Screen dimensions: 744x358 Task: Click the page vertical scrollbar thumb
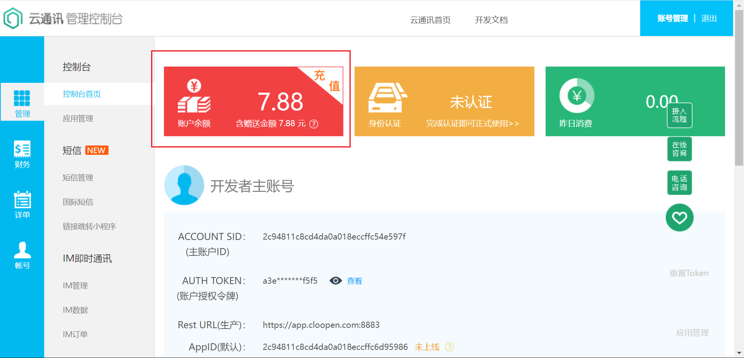(x=739, y=87)
